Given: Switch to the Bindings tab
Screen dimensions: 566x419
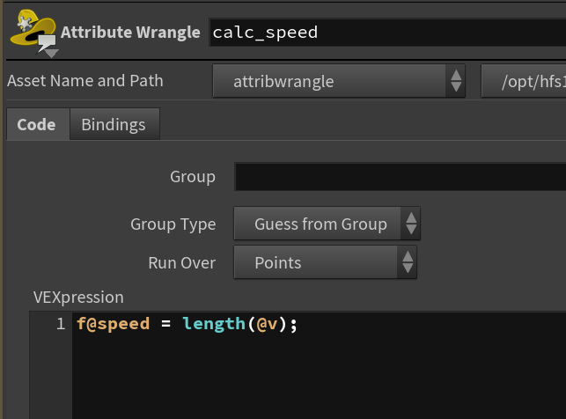Looking at the screenshot, I should (x=114, y=124).
